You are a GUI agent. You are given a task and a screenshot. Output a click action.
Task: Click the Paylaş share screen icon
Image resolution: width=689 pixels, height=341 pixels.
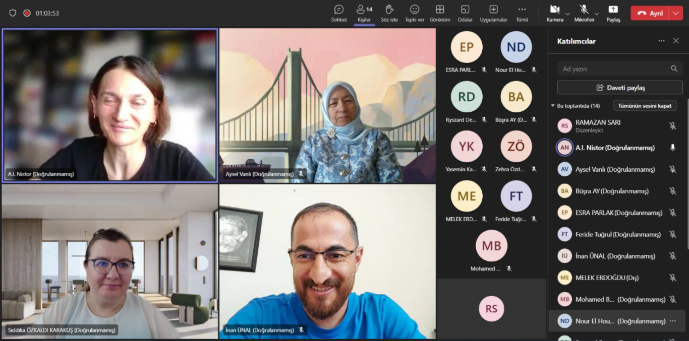coord(613,13)
